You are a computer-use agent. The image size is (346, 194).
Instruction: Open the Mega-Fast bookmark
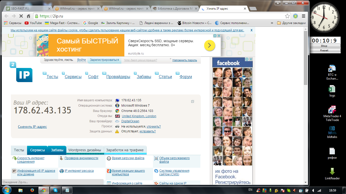[x=62, y=23]
